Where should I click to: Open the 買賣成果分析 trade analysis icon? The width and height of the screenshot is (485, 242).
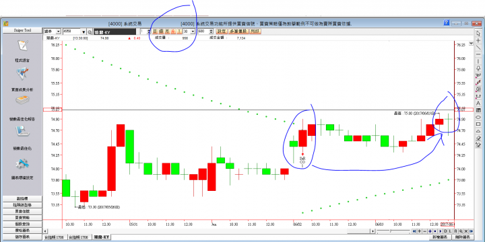pos(23,74)
